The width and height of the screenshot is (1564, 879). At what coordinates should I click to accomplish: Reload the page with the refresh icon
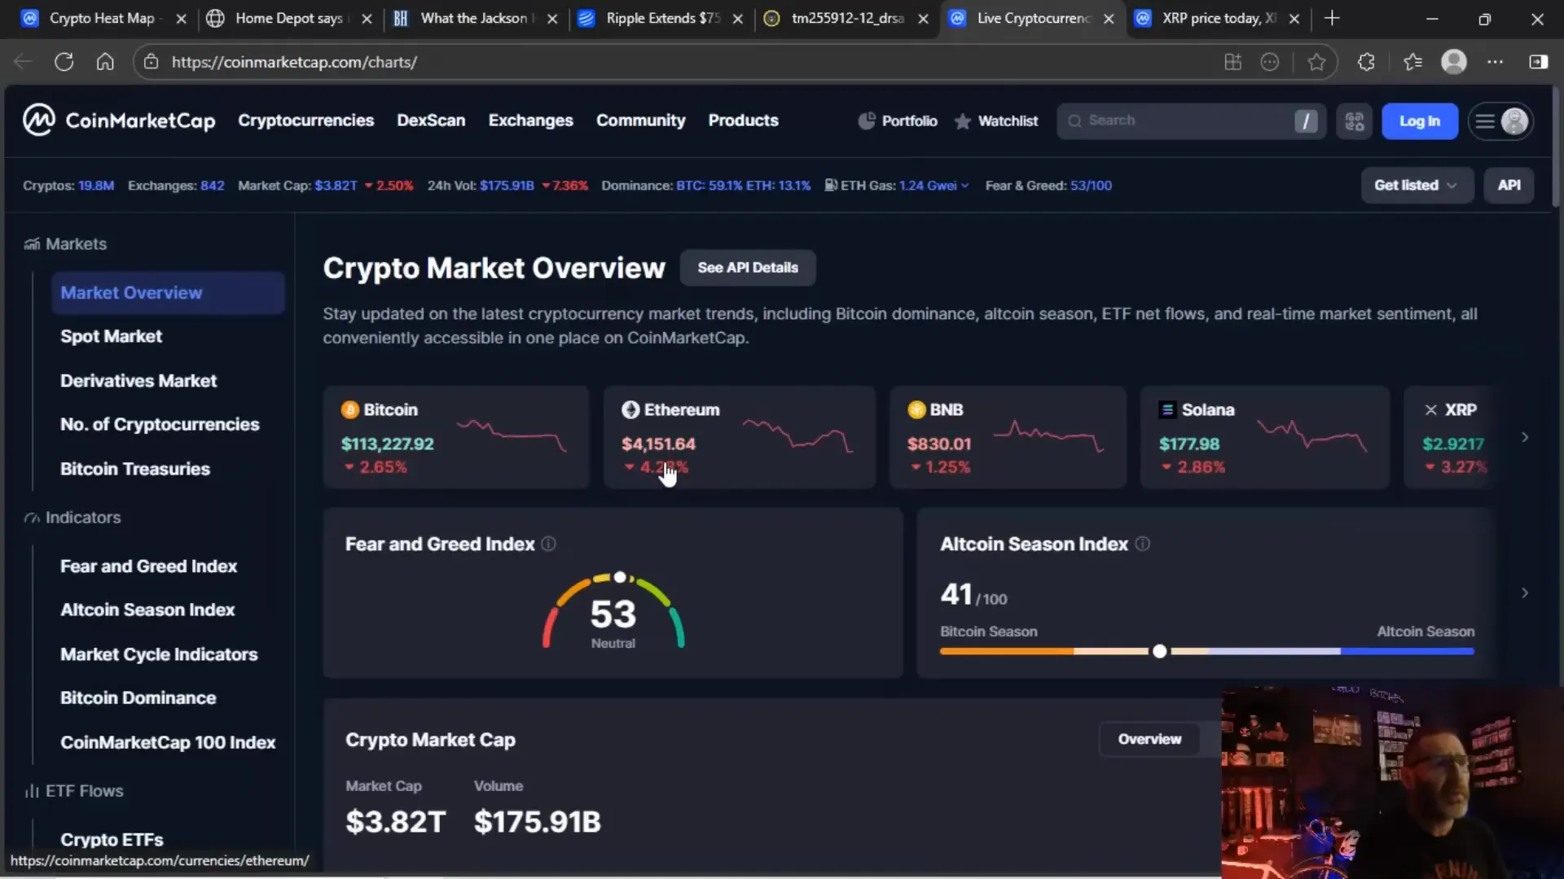[x=64, y=62]
